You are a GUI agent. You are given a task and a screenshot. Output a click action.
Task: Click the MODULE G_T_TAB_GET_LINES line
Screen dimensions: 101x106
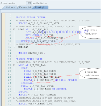tap(39, 41)
